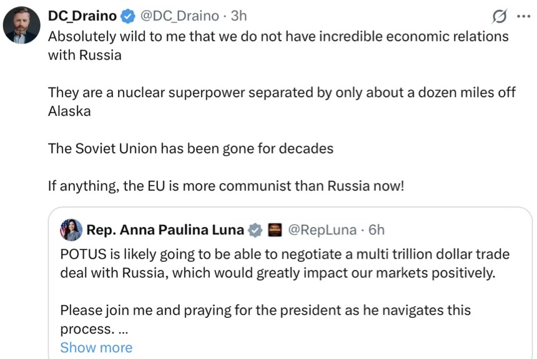Viewport: 537px width, 359px height.
Task: Click the "EU is more communist" line
Action: (x=226, y=186)
